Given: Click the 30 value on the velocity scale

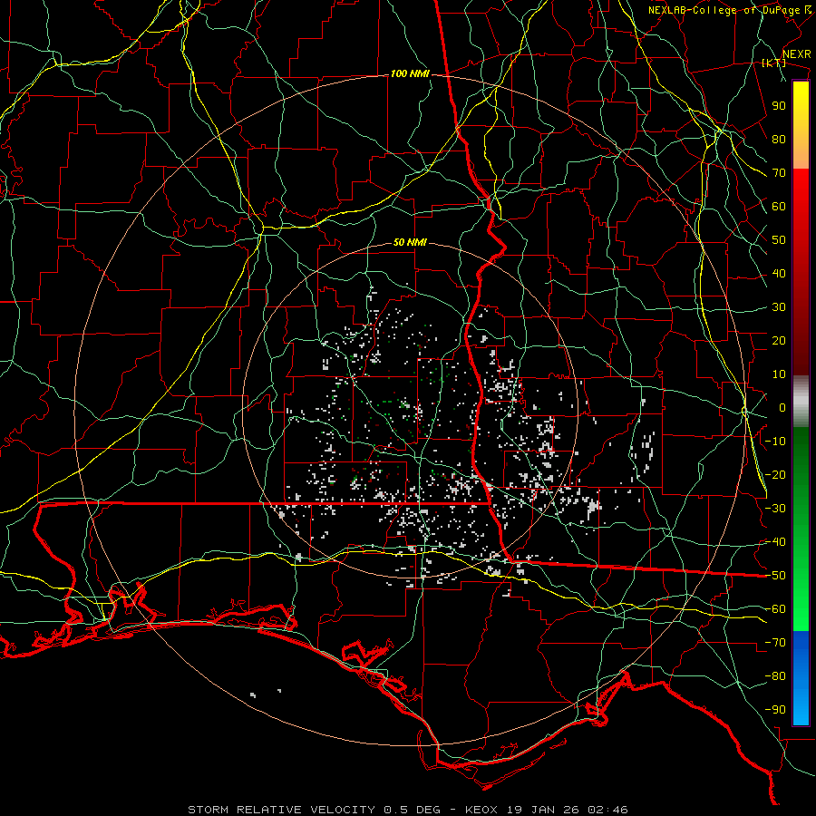Looking at the screenshot, I should [x=779, y=307].
